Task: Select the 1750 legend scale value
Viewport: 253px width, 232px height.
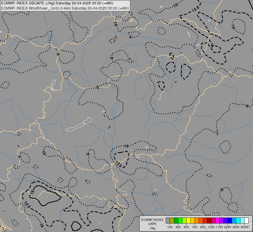Action: pos(219,227)
